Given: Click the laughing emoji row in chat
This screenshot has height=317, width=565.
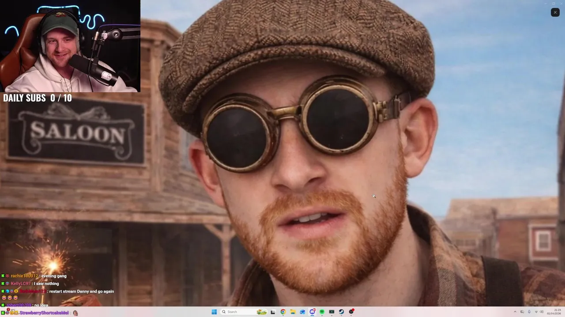Looking at the screenshot, I should (x=9, y=298).
